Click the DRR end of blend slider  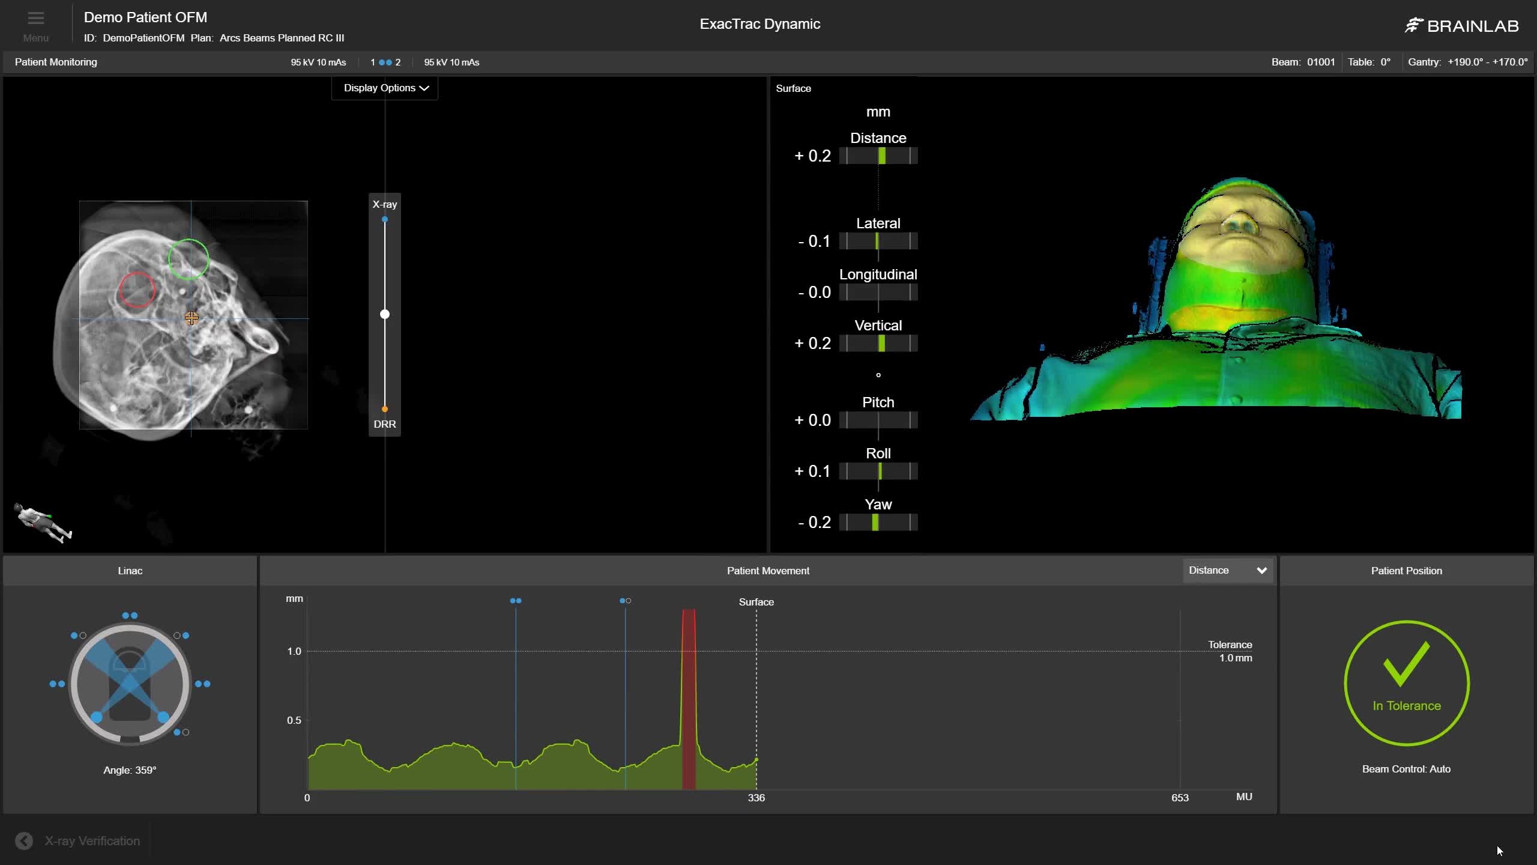pos(385,409)
